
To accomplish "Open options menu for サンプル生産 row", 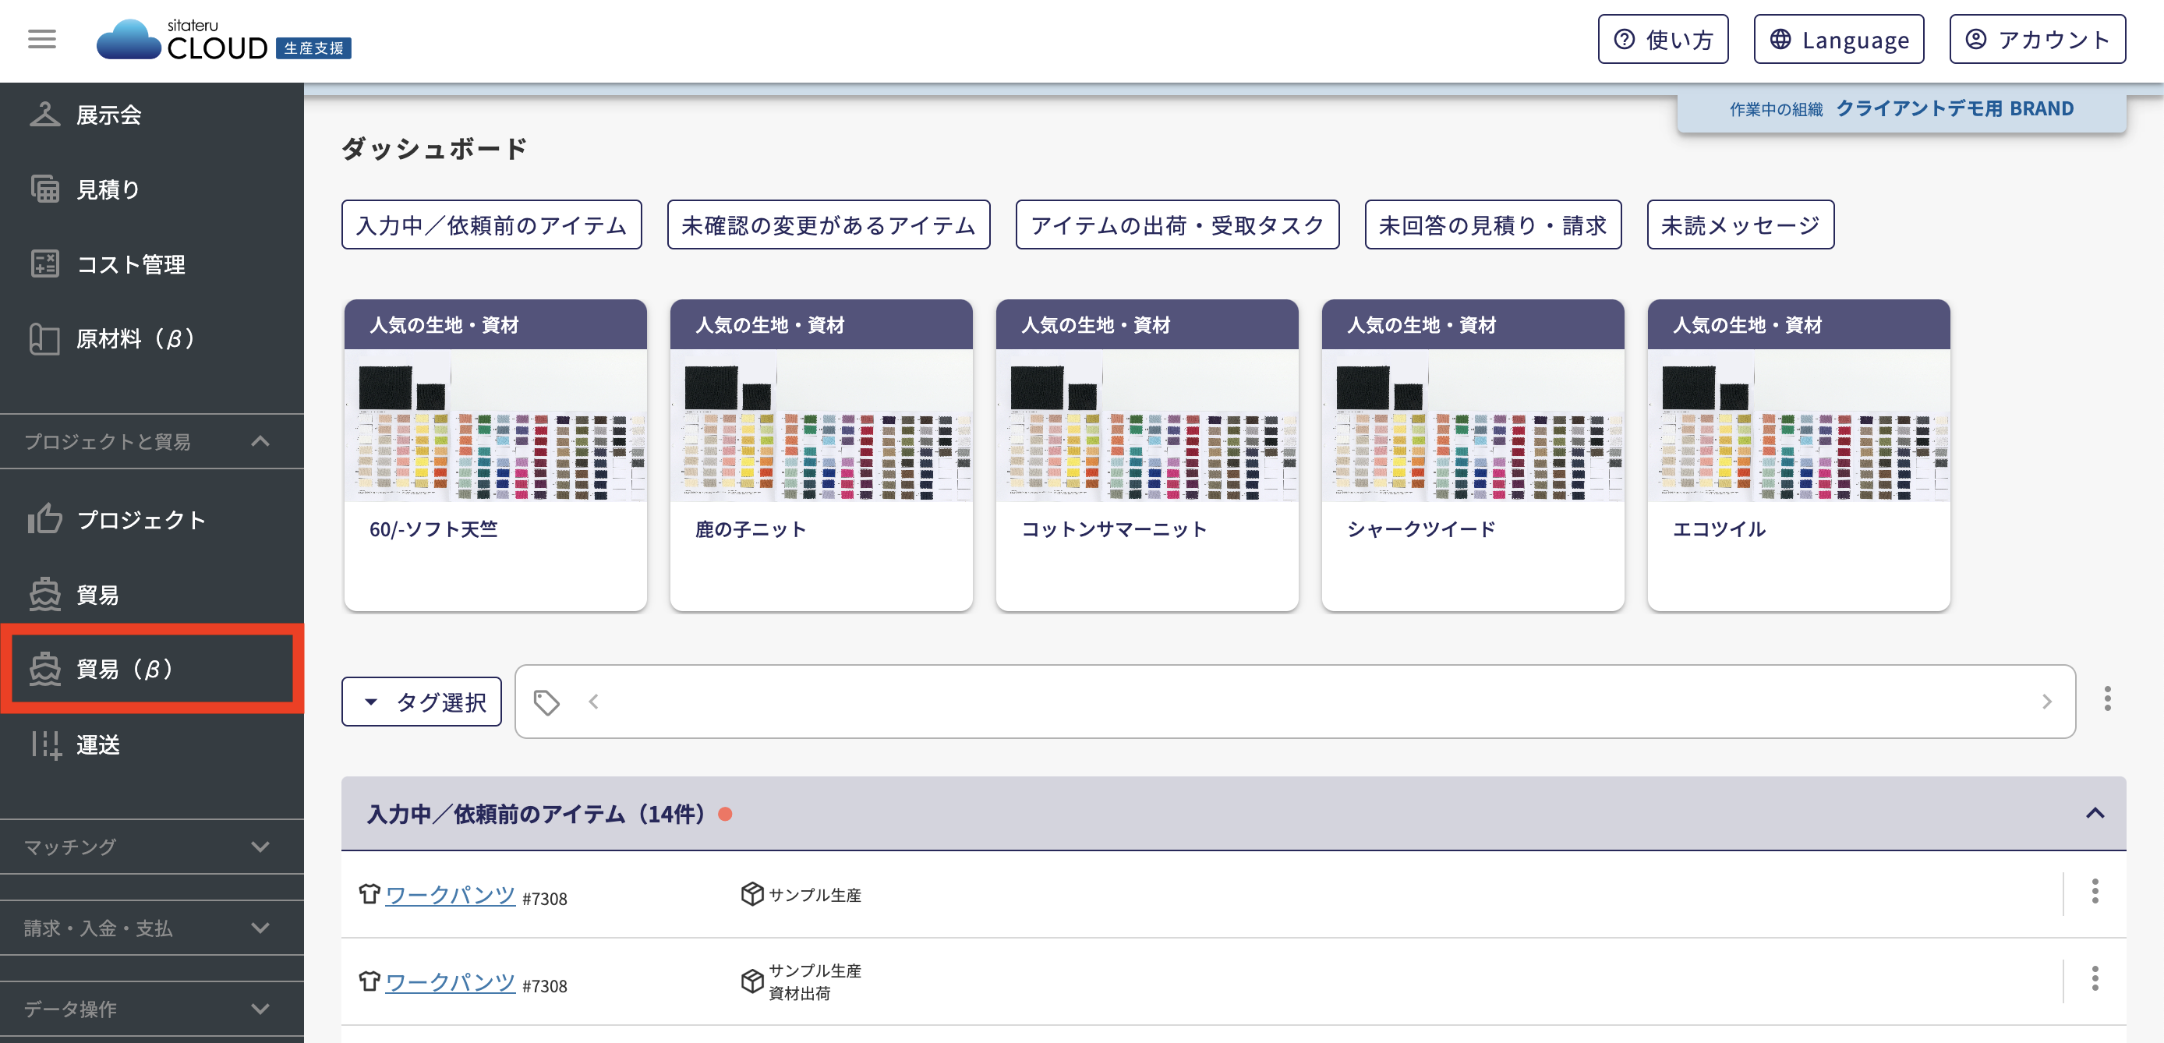I will (x=2095, y=891).
